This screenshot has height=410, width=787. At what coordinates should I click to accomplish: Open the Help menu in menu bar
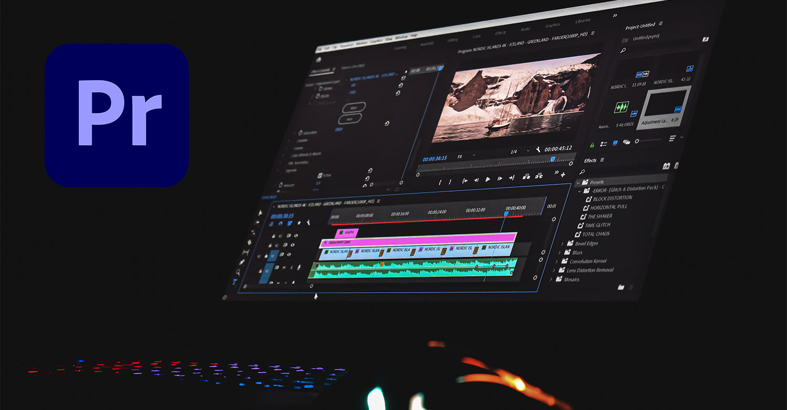pyautogui.click(x=414, y=36)
